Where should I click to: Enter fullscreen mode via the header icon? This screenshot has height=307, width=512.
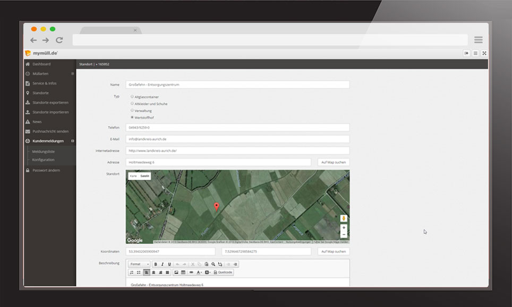[484, 53]
